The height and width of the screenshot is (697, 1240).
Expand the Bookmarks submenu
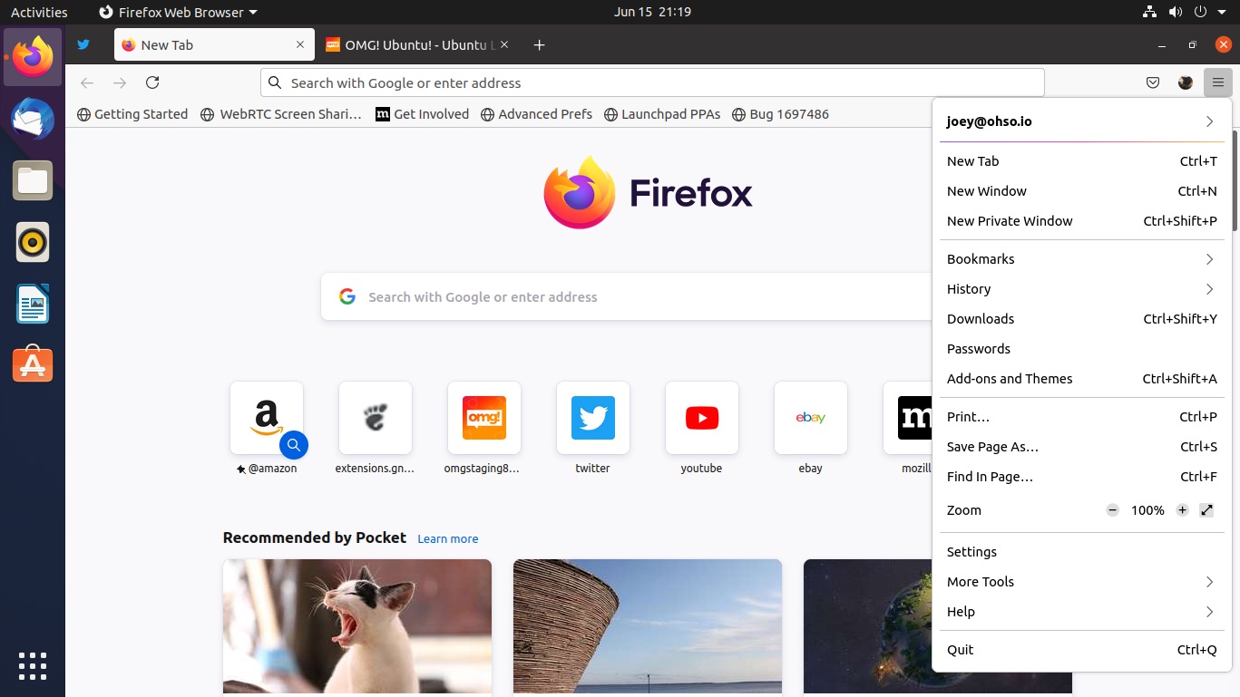[1081, 259]
